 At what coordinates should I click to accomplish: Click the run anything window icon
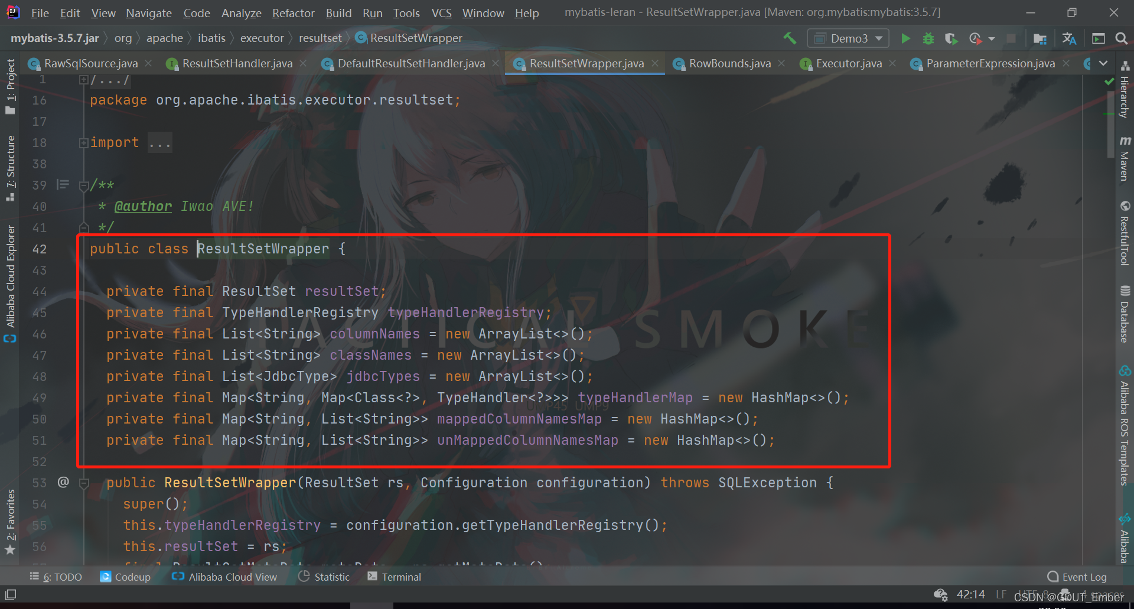coord(1099,38)
